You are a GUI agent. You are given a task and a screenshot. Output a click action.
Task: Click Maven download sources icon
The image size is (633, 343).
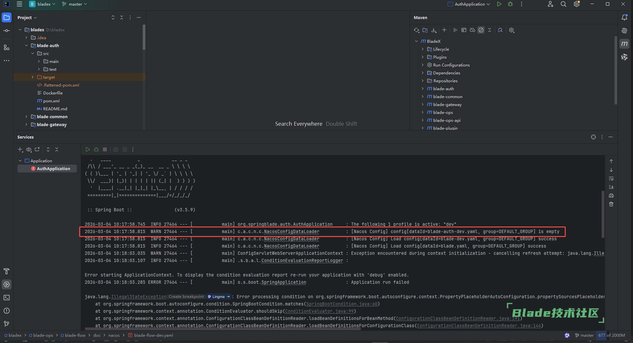pyautogui.click(x=434, y=30)
